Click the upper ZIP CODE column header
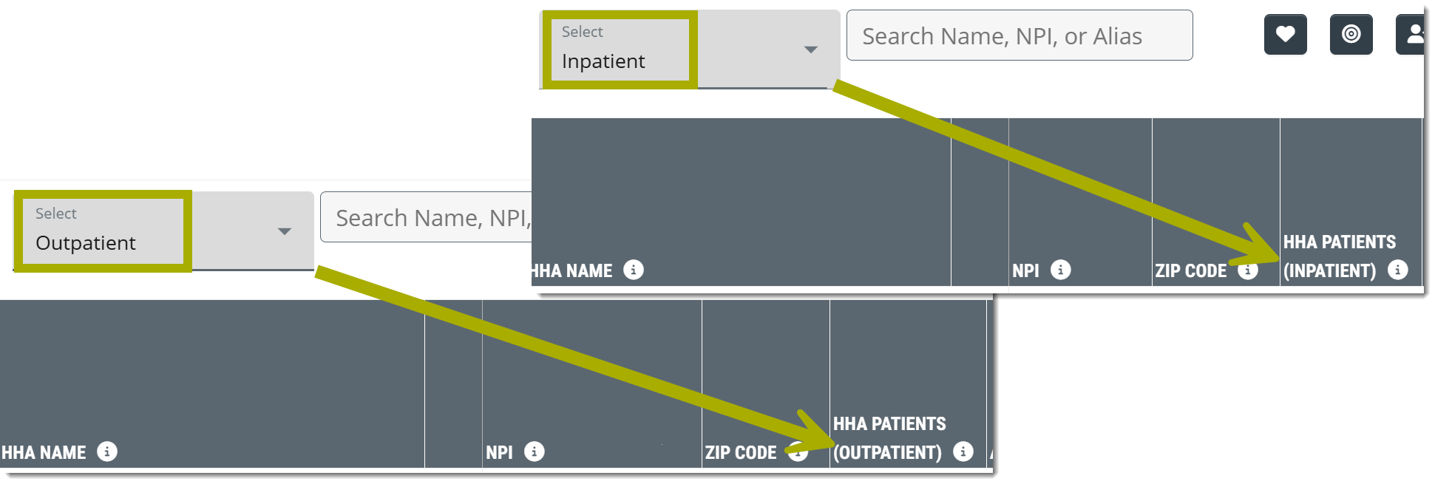The height and width of the screenshot is (484, 1435). (1190, 270)
